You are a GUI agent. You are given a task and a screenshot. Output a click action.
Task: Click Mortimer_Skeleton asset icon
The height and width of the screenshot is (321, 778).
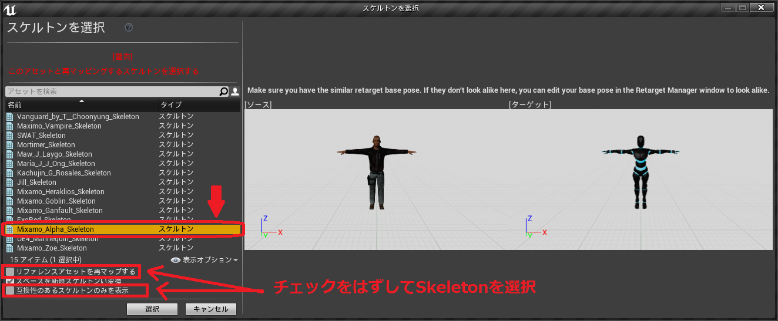pos(9,145)
